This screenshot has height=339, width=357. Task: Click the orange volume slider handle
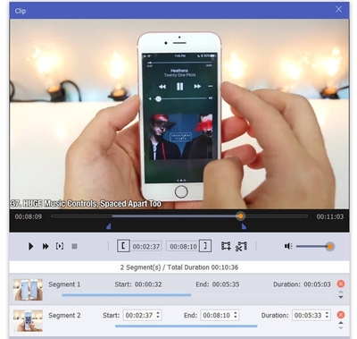pos(329,246)
